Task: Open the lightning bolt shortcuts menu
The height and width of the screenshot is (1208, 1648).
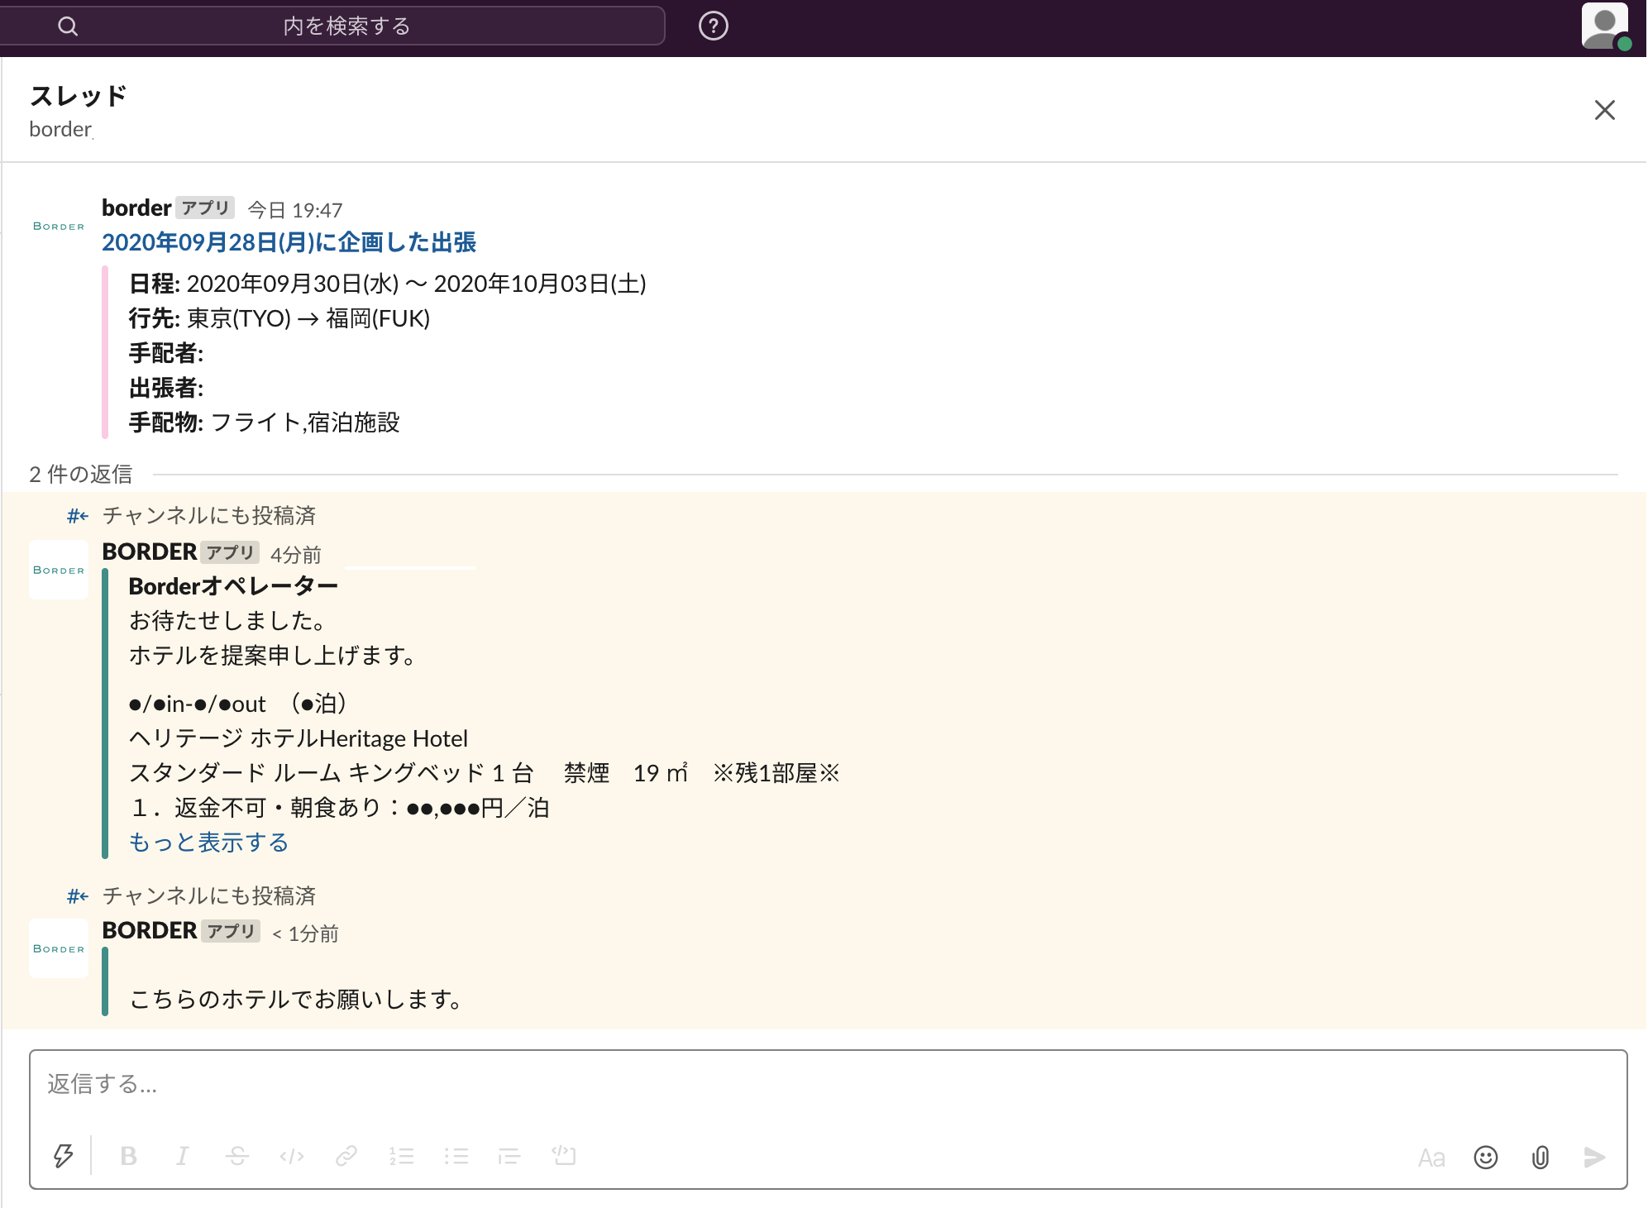Action: (64, 1156)
